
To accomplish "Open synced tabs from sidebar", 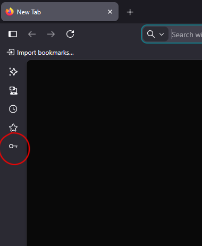I will click(x=13, y=90).
